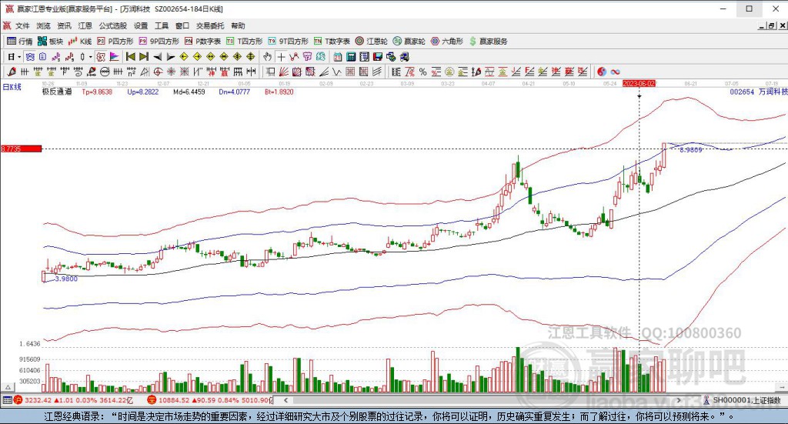Click the save diskette icon
The width and height of the screenshot is (788, 424).
[377, 57]
